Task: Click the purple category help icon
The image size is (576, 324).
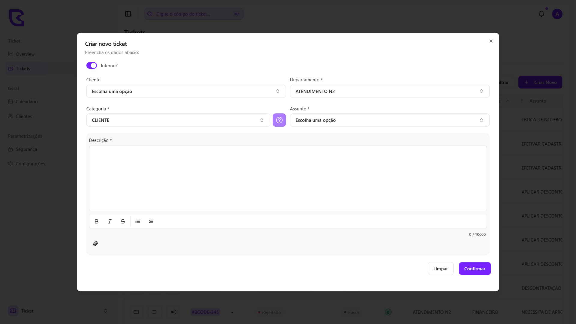Action: click(x=279, y=120)
